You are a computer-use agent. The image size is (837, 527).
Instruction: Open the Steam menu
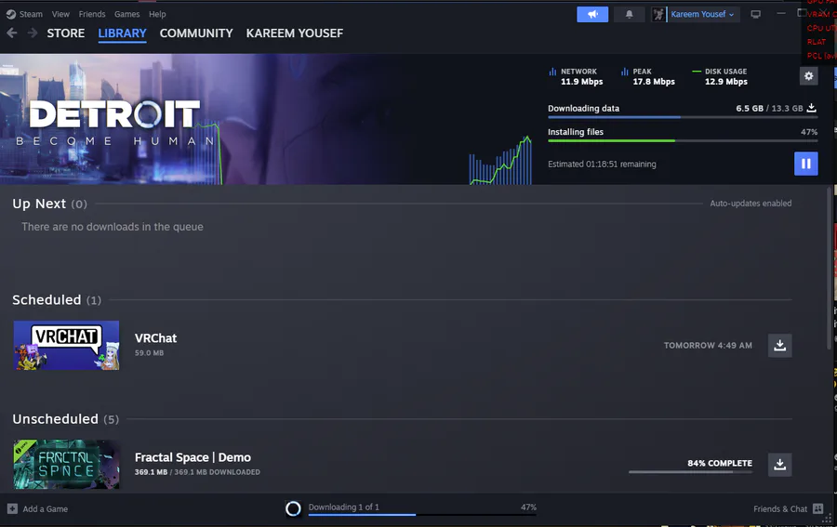point(31,14)
